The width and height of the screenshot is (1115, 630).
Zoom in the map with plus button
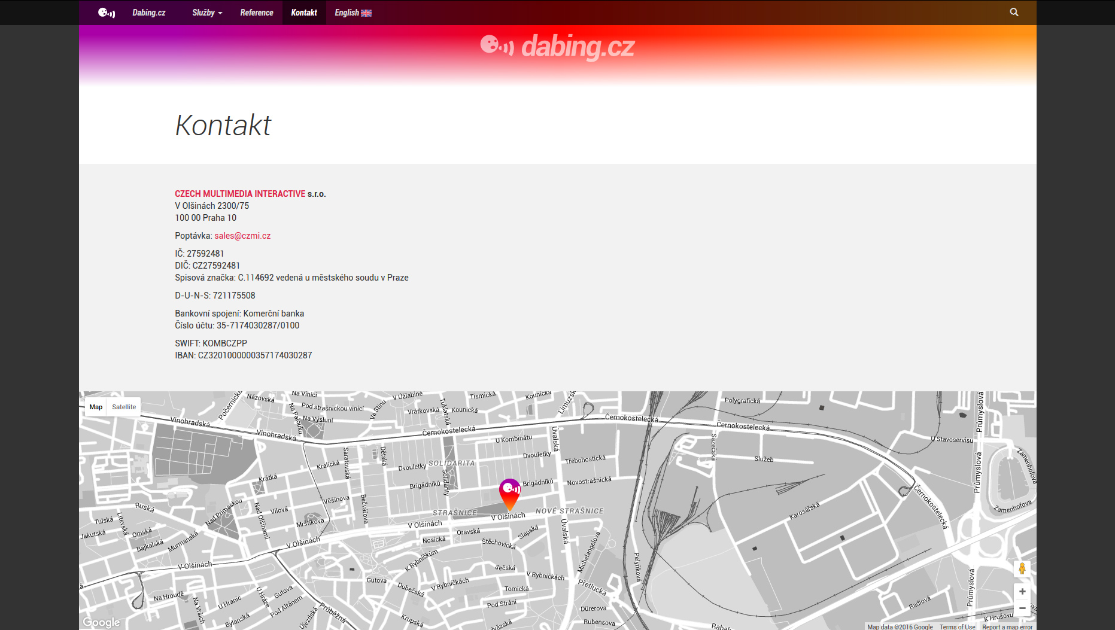pyautogui.click(x=1022, y=592)
